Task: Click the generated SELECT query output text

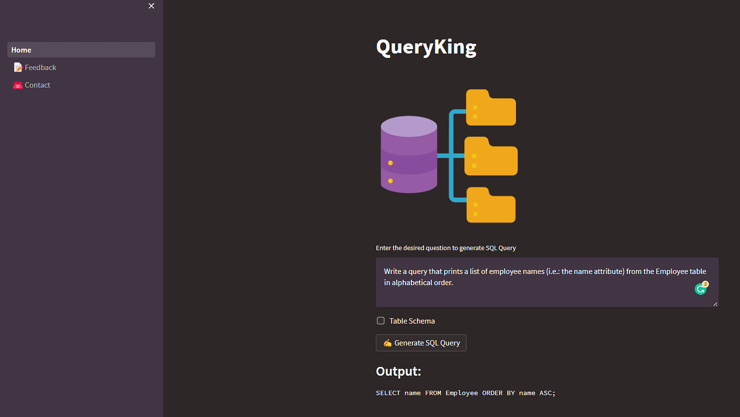Action: click(465, 393)
